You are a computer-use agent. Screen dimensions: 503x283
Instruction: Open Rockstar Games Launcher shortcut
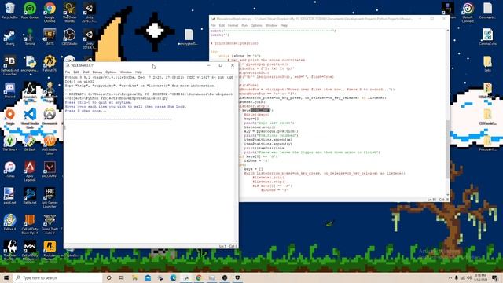click(x=50, y=250)
